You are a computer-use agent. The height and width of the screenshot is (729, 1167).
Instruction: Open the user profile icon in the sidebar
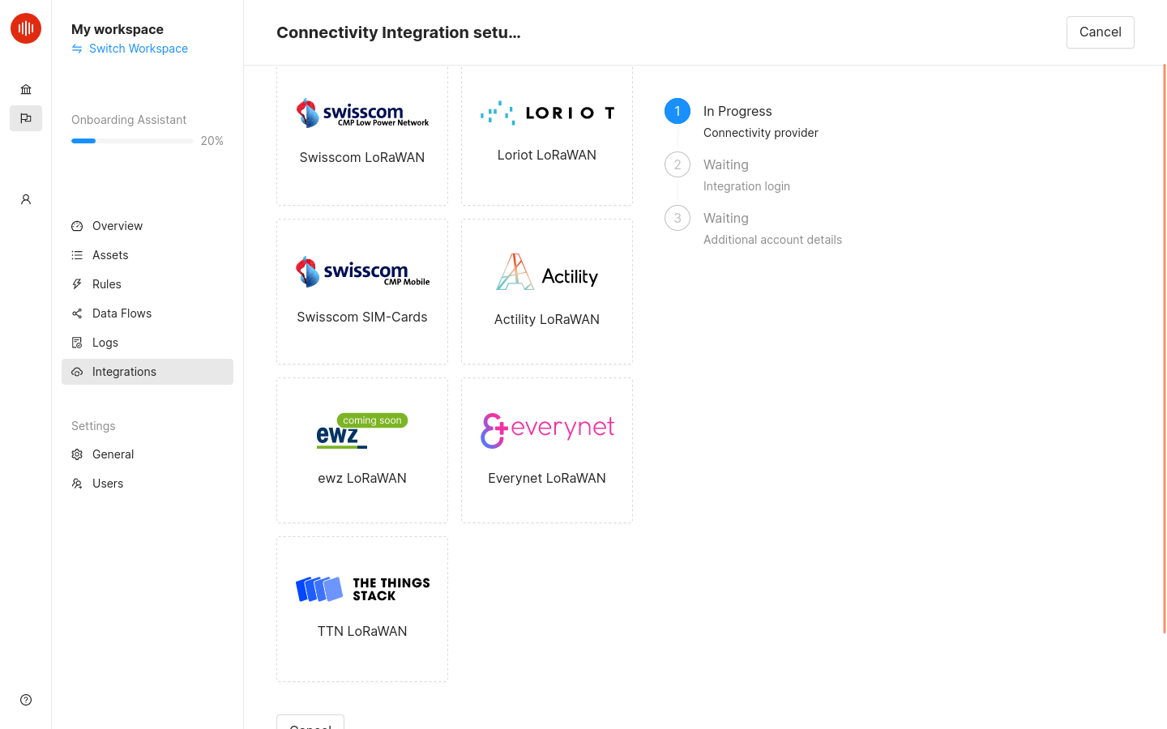[25, 199]
